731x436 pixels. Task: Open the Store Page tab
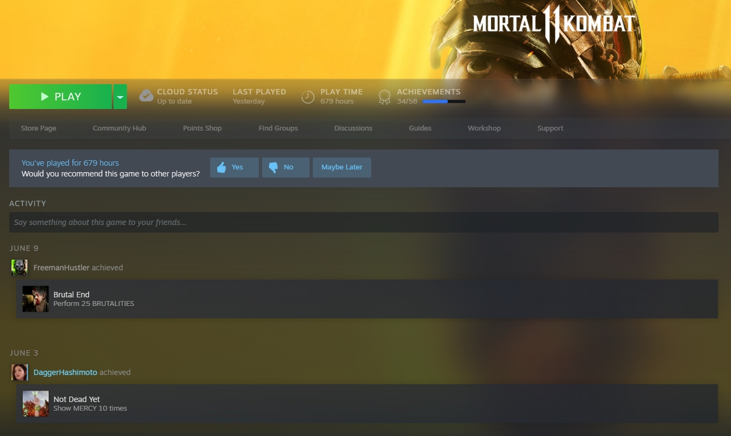click(x=38, y=128)
